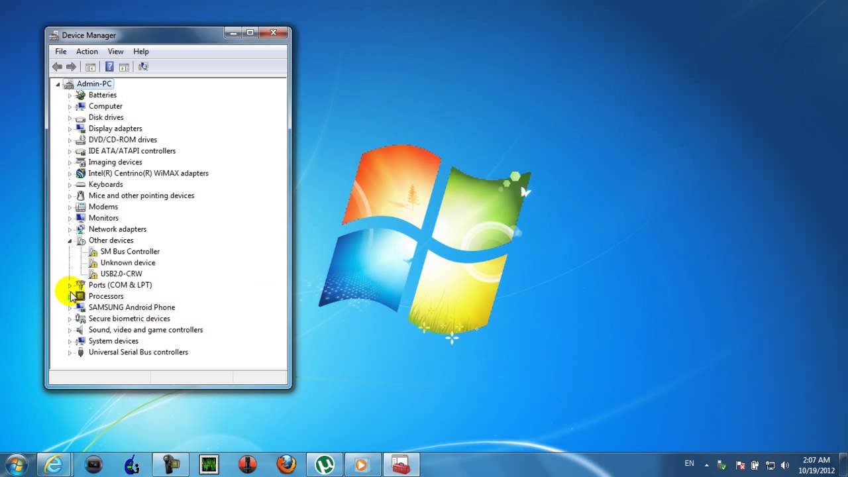848x477 pixels.
Task: Select the SM Bus Controller text
Action: (x=130, y=252)
